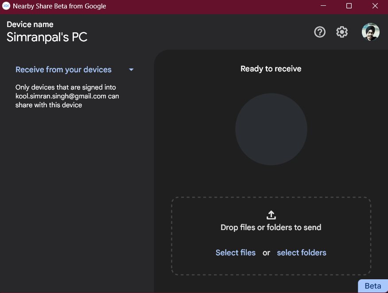The image size is (388, 293).
Task: Click the account profile picture
Action: coord(370,32)
